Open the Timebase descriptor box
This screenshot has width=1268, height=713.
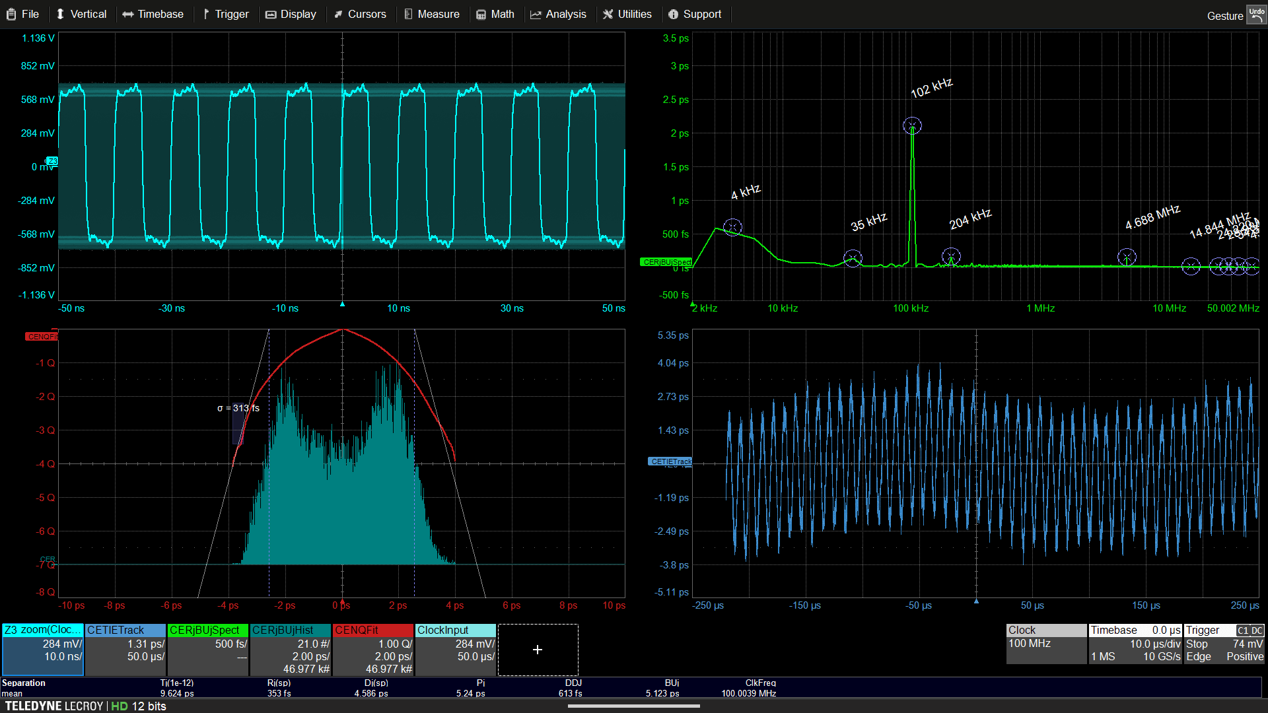tap(1135, 643)
